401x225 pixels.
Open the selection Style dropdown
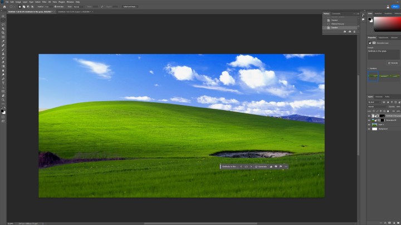79,7
